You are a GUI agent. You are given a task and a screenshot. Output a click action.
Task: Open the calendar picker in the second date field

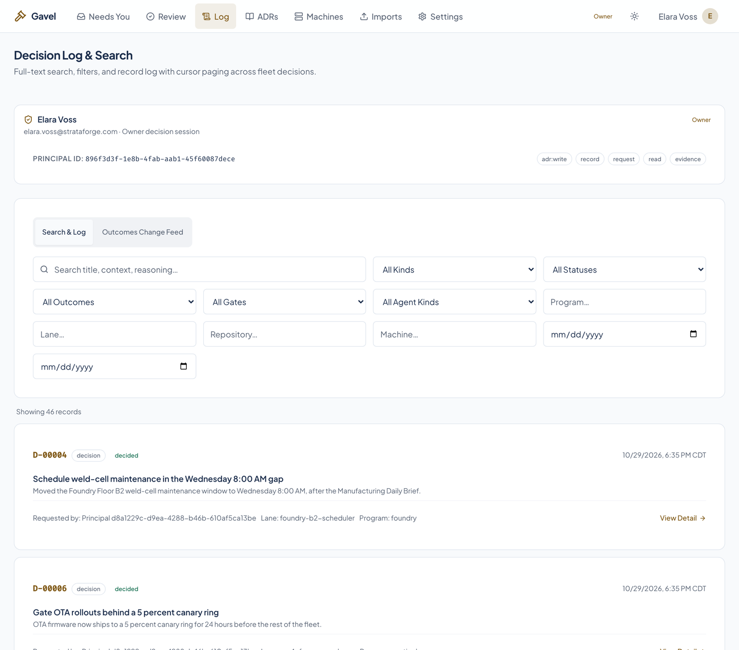(184, 366)
